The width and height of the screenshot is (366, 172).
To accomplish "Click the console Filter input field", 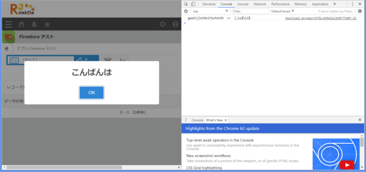I will point(251,11).
